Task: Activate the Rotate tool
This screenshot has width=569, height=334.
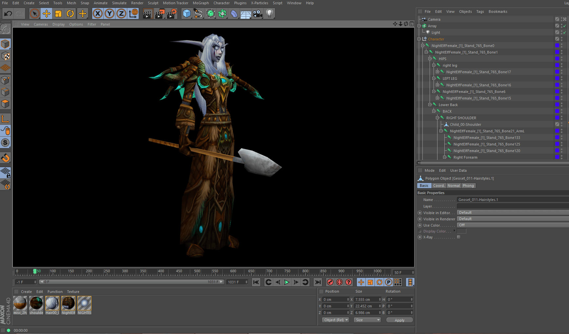Action: (x=70, y=13)
